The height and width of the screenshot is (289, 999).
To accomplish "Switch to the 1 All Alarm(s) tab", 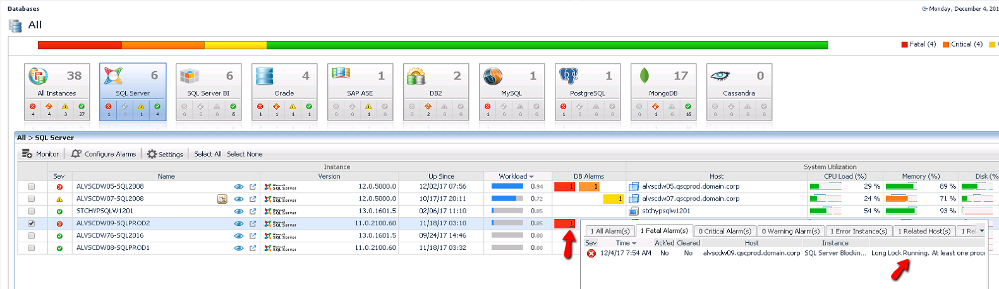I will coord(610,232).
